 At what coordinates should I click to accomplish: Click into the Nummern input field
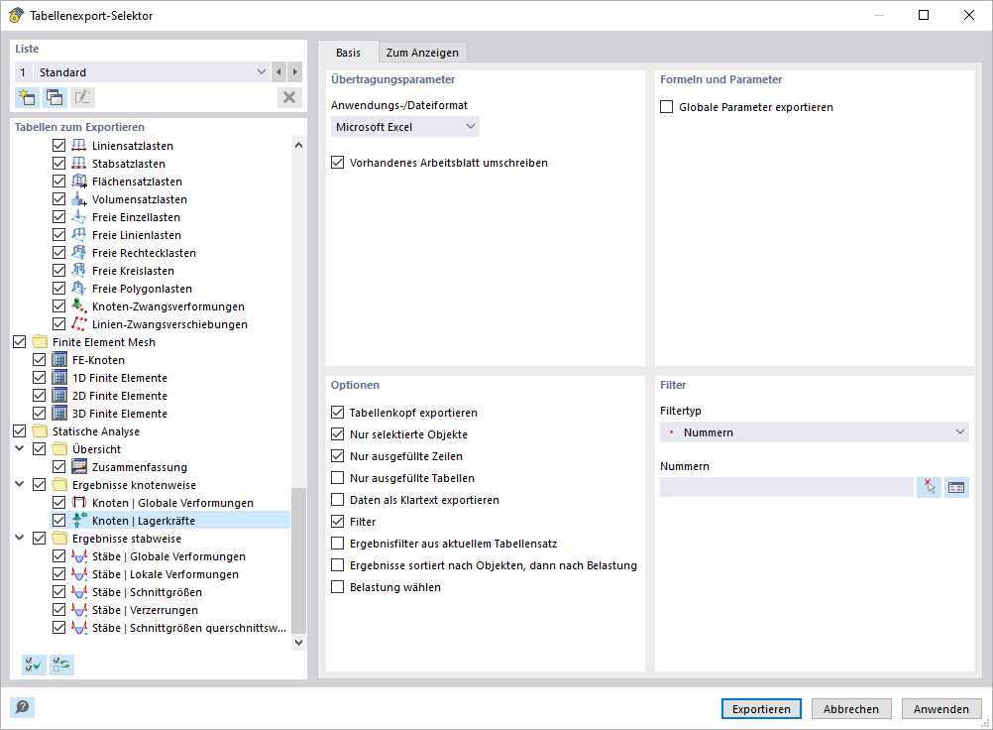coord(786,487)
